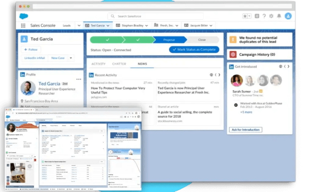Click the favorites star icon

coord(245,16)
